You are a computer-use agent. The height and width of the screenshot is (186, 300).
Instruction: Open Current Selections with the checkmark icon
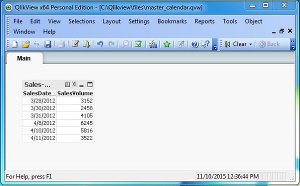click(138, 44)
